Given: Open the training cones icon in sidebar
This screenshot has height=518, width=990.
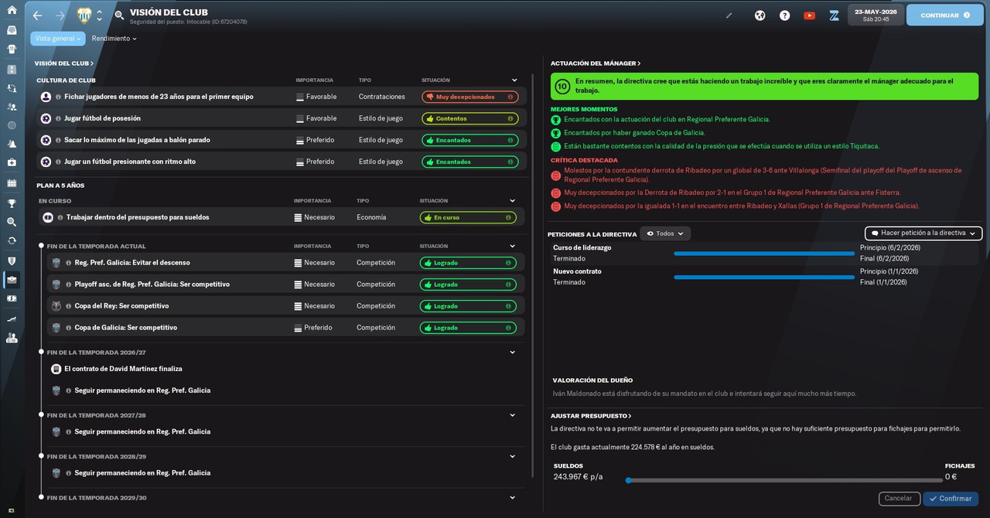Looking at the screenshot, I should point(12,145).
